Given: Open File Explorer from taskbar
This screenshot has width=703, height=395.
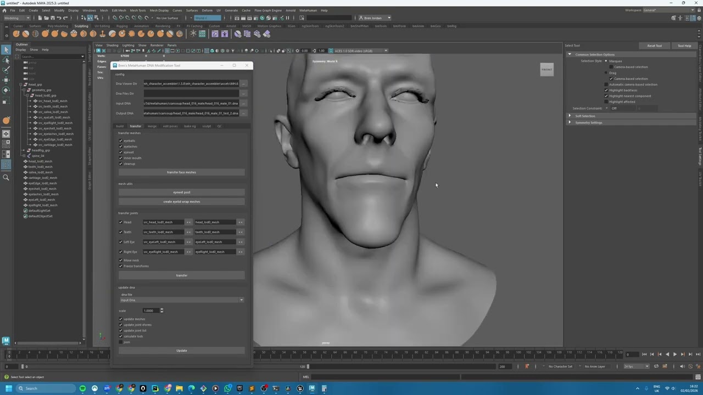Looking at the screenshot, I should (x=179, y=388).
